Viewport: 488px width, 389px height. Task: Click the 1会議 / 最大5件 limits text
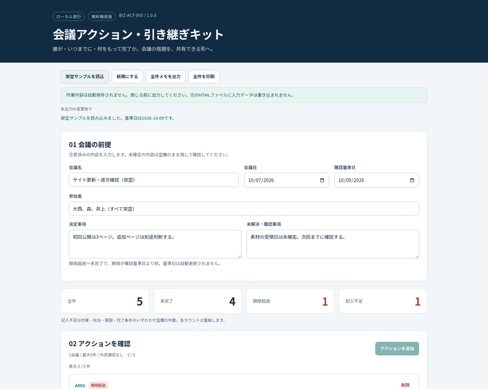coord(102,355)
